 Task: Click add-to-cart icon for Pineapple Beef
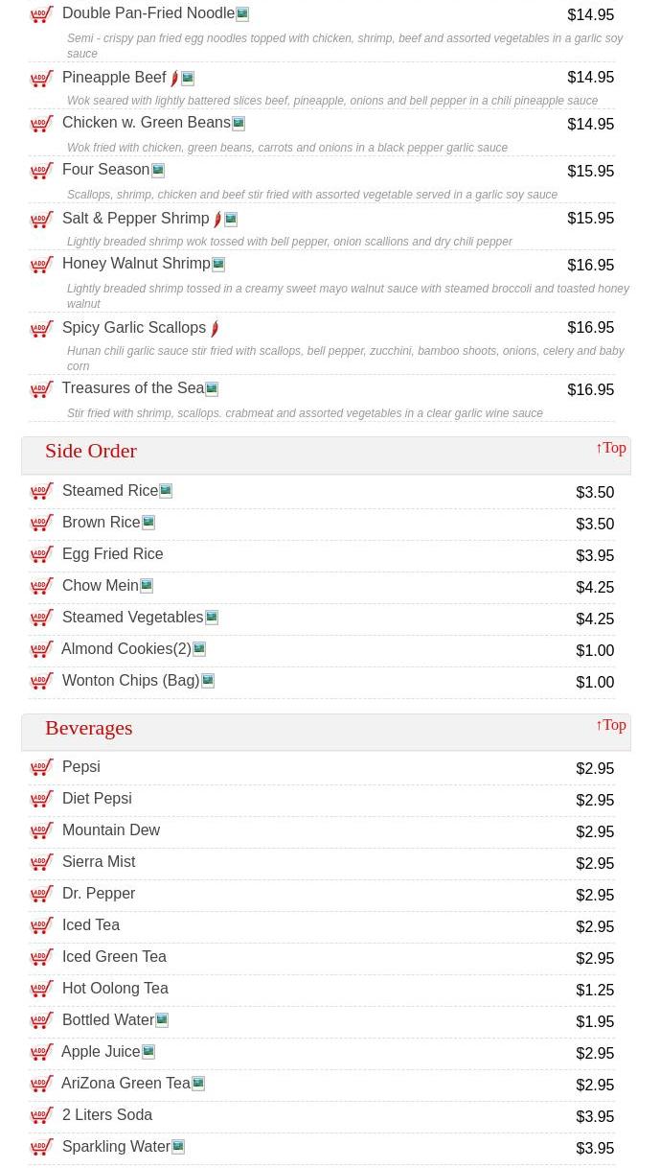pos(42,79)
